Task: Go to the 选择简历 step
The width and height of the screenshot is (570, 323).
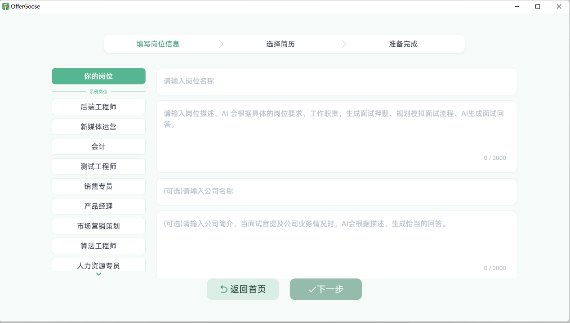Action: click(x=281, y=44)
